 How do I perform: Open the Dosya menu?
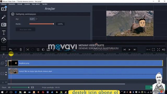[x=4, y=4]
